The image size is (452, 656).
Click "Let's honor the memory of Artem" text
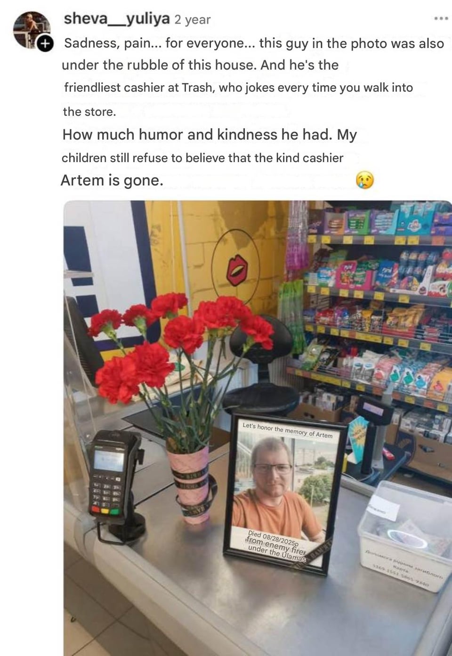pos(287,430)
